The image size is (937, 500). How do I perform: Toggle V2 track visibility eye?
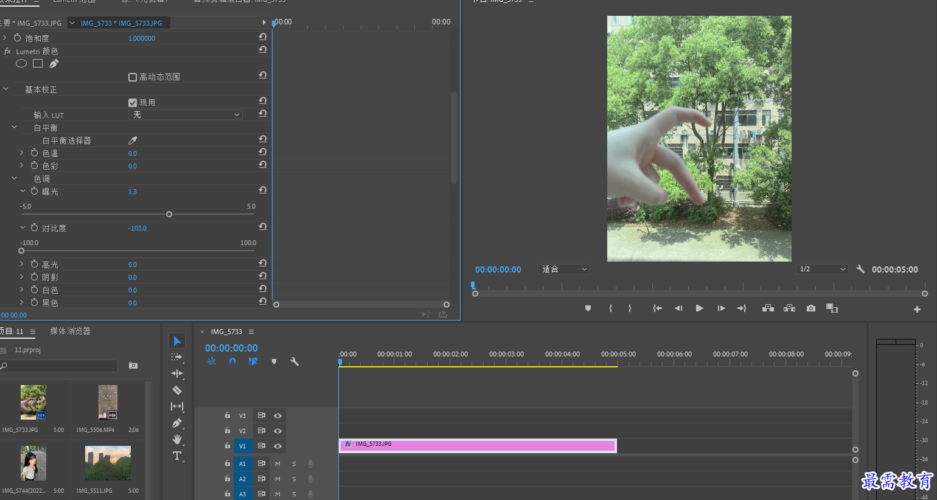point(277,431)
